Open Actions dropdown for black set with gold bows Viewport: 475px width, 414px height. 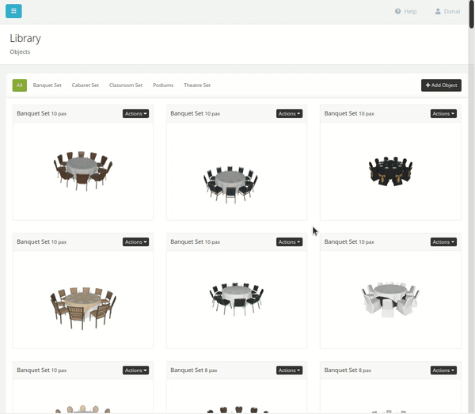pos(443,114)
